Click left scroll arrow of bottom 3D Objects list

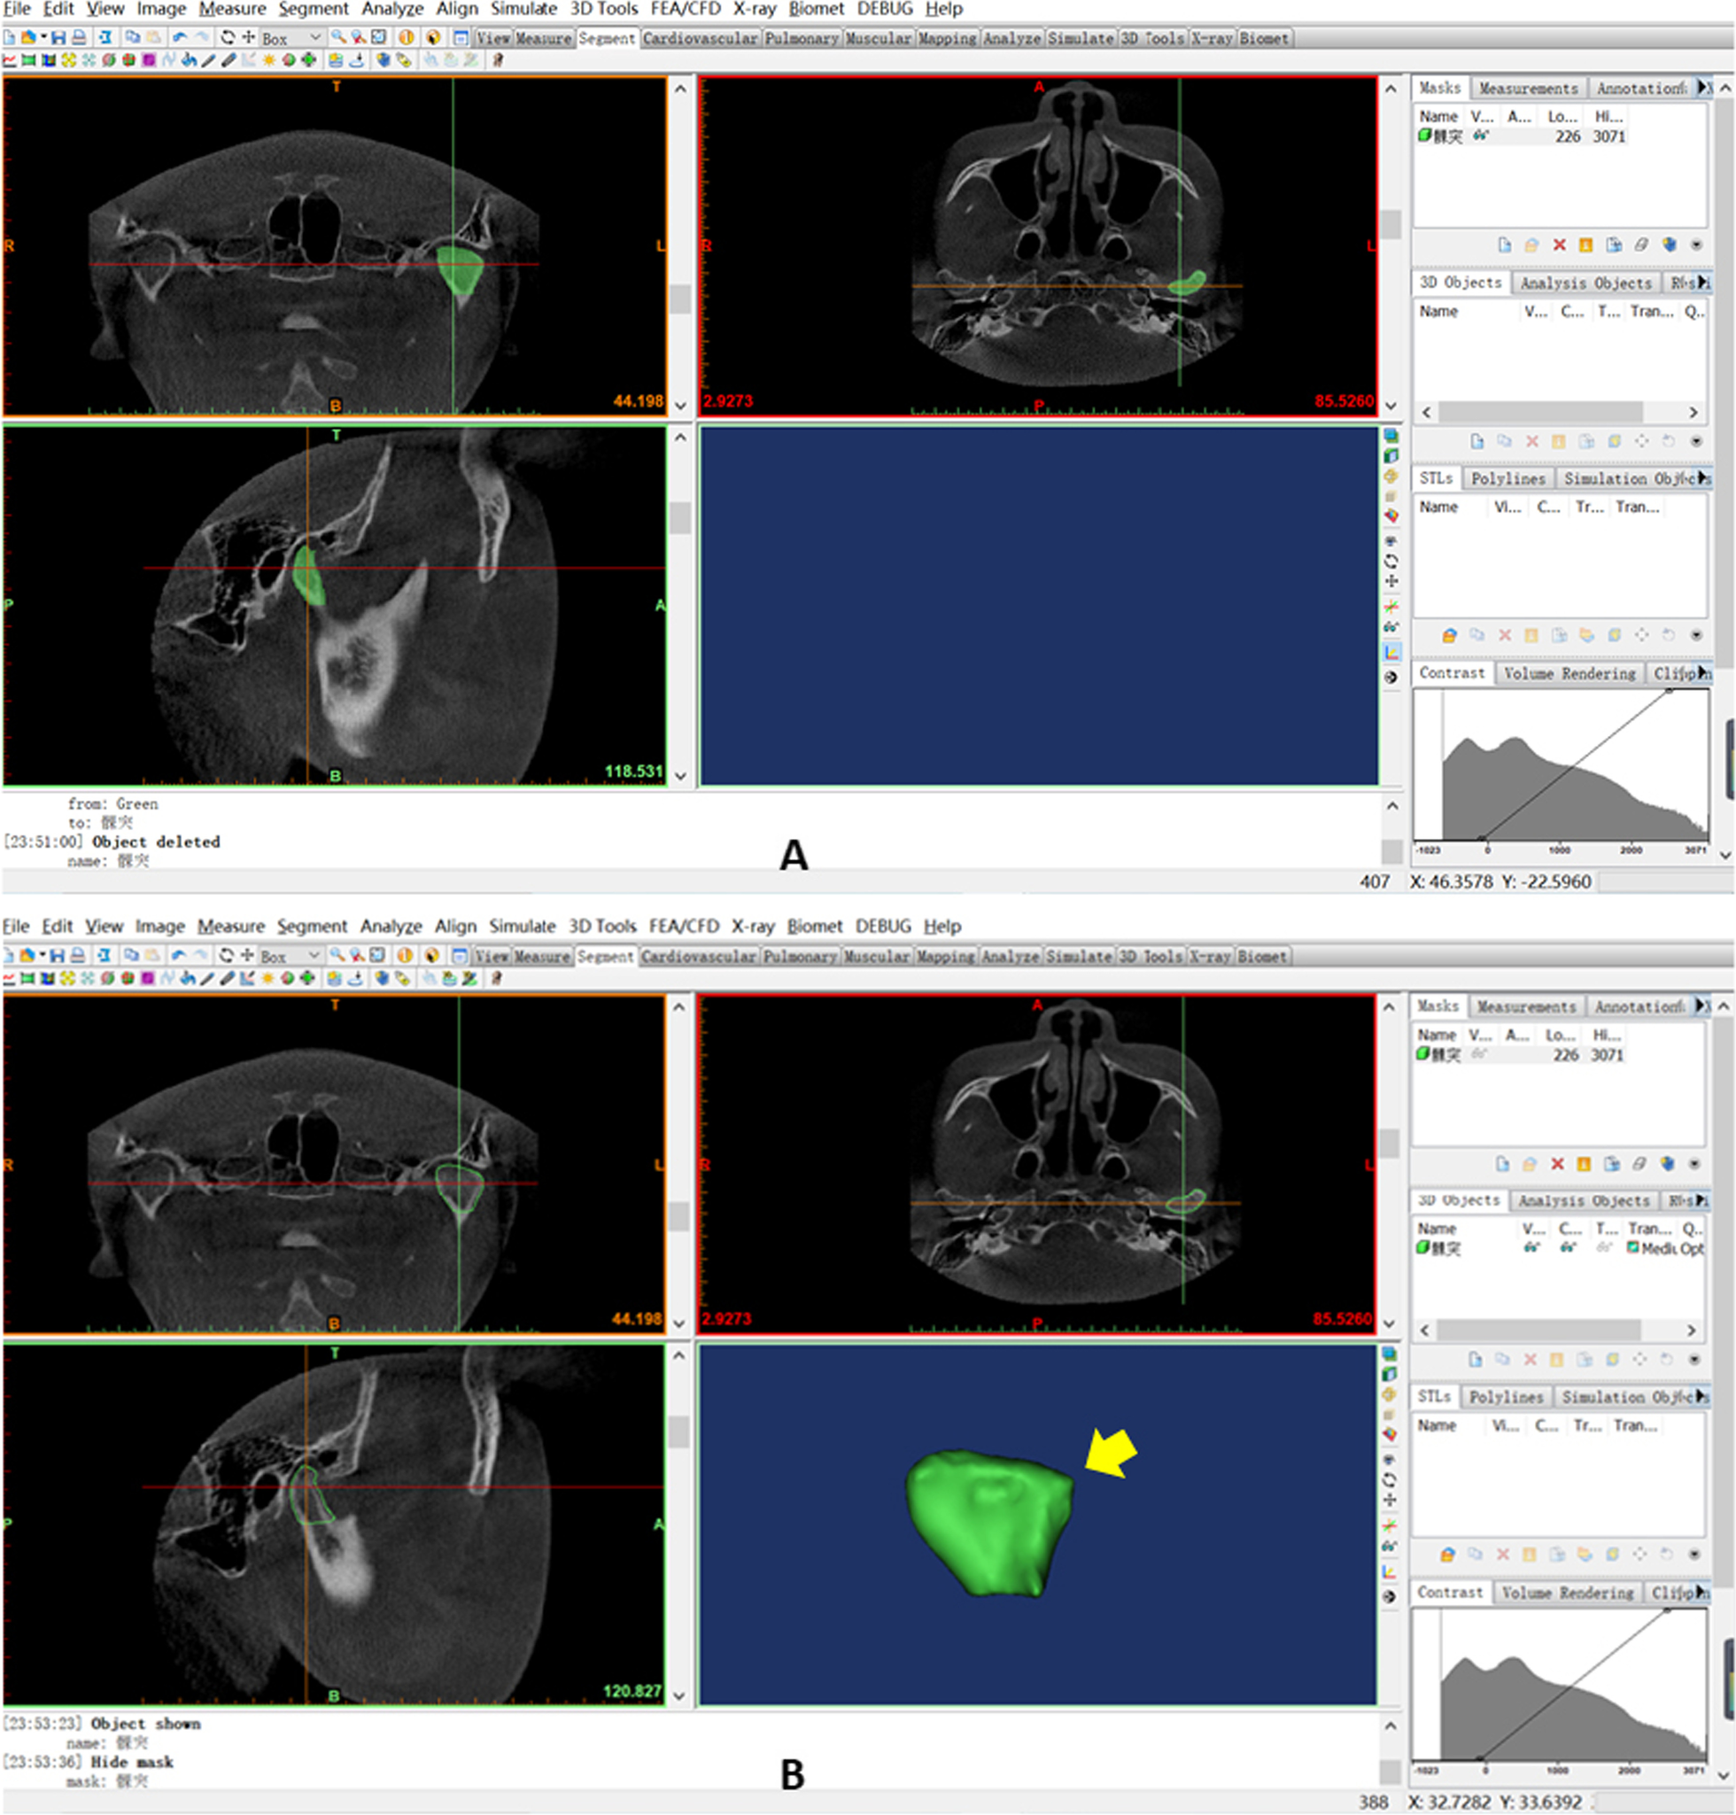pos(1425,1330)
